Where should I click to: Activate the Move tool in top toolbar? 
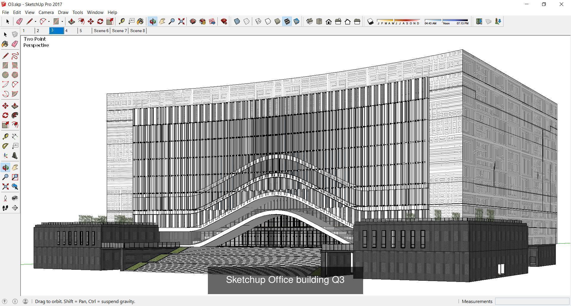(91, 21)
